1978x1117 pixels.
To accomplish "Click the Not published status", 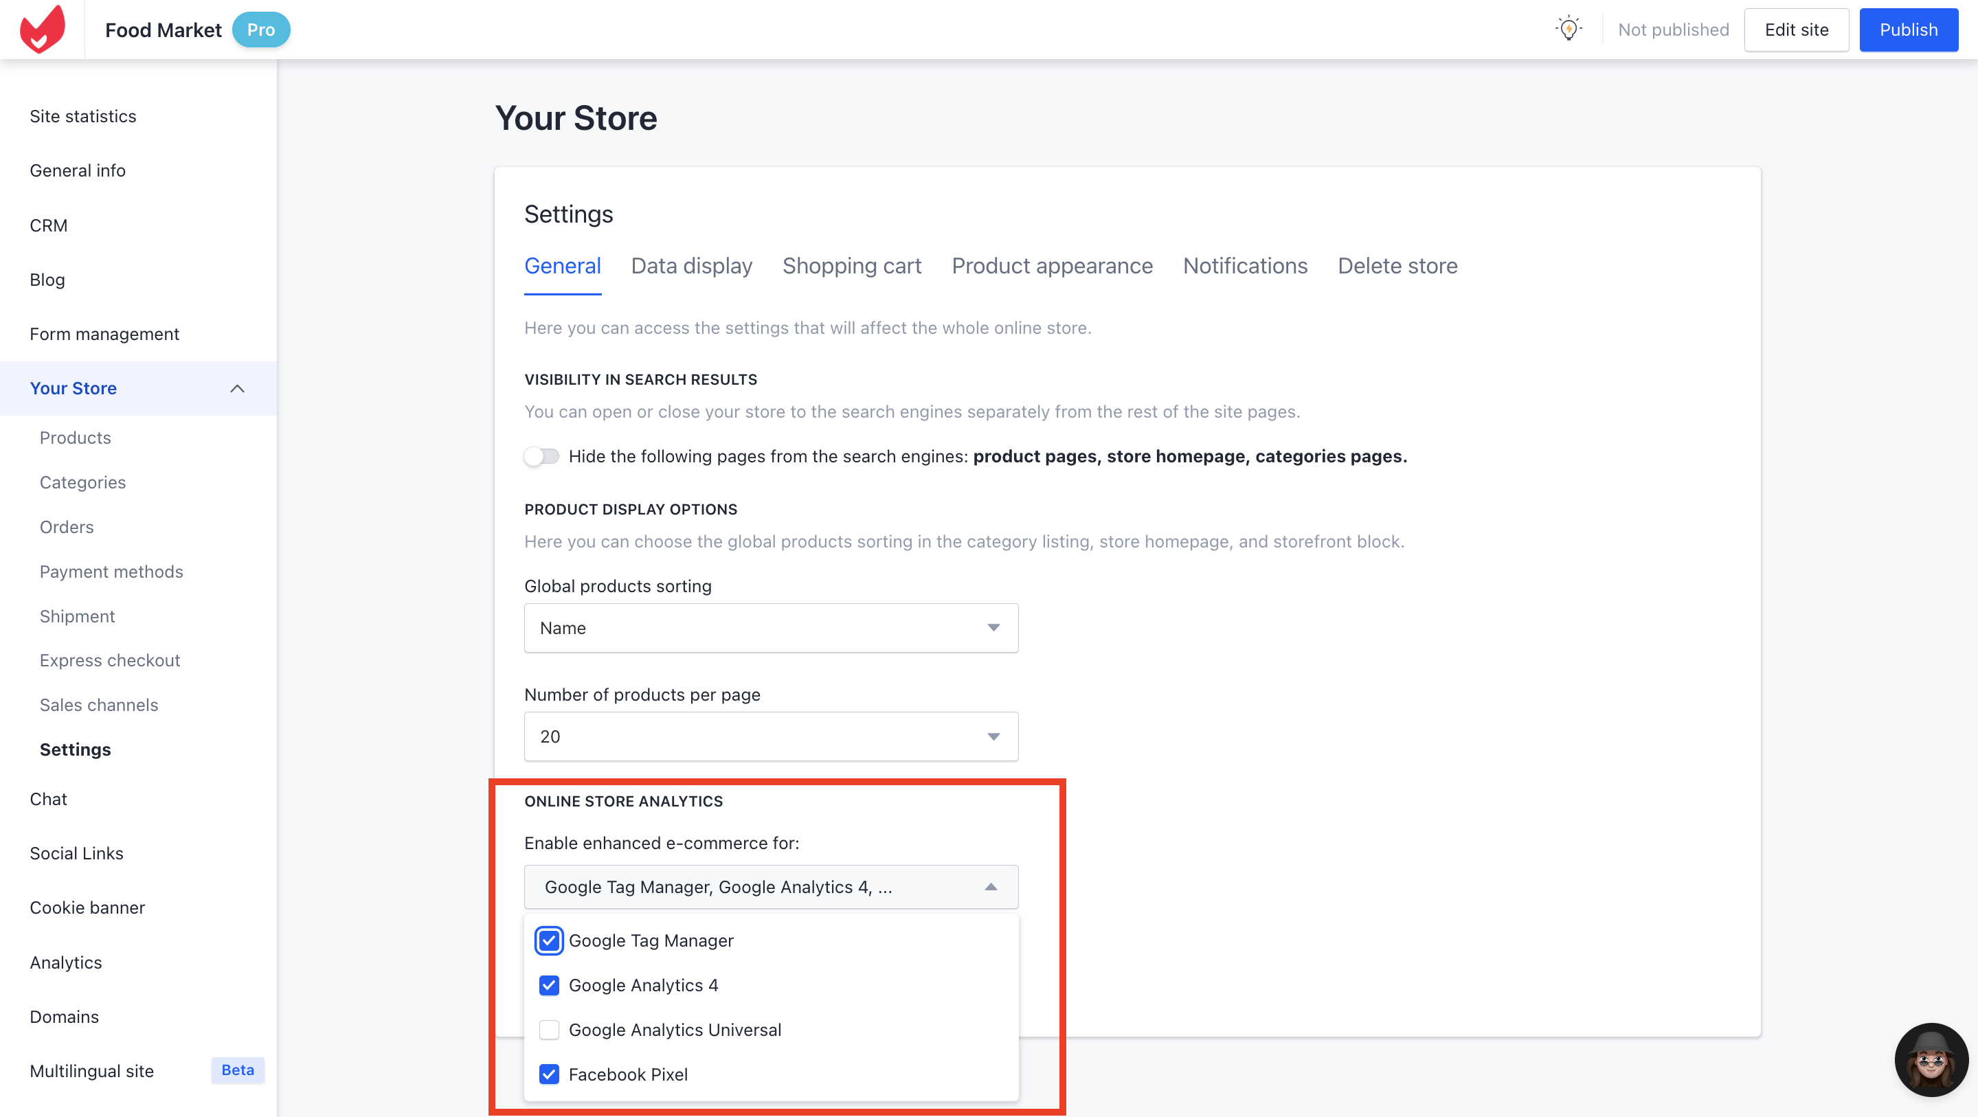I will click(x=1673, y=30).
